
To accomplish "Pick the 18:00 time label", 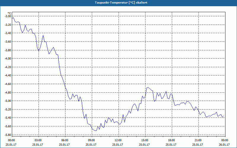I will click(172, 140).
